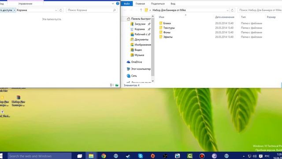Open help in the Корзина window

[118, 4]
